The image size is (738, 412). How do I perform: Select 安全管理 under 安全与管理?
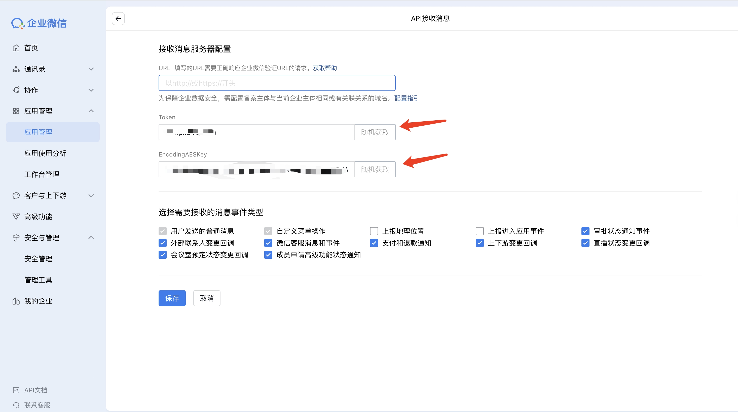(x=38, y=259)
